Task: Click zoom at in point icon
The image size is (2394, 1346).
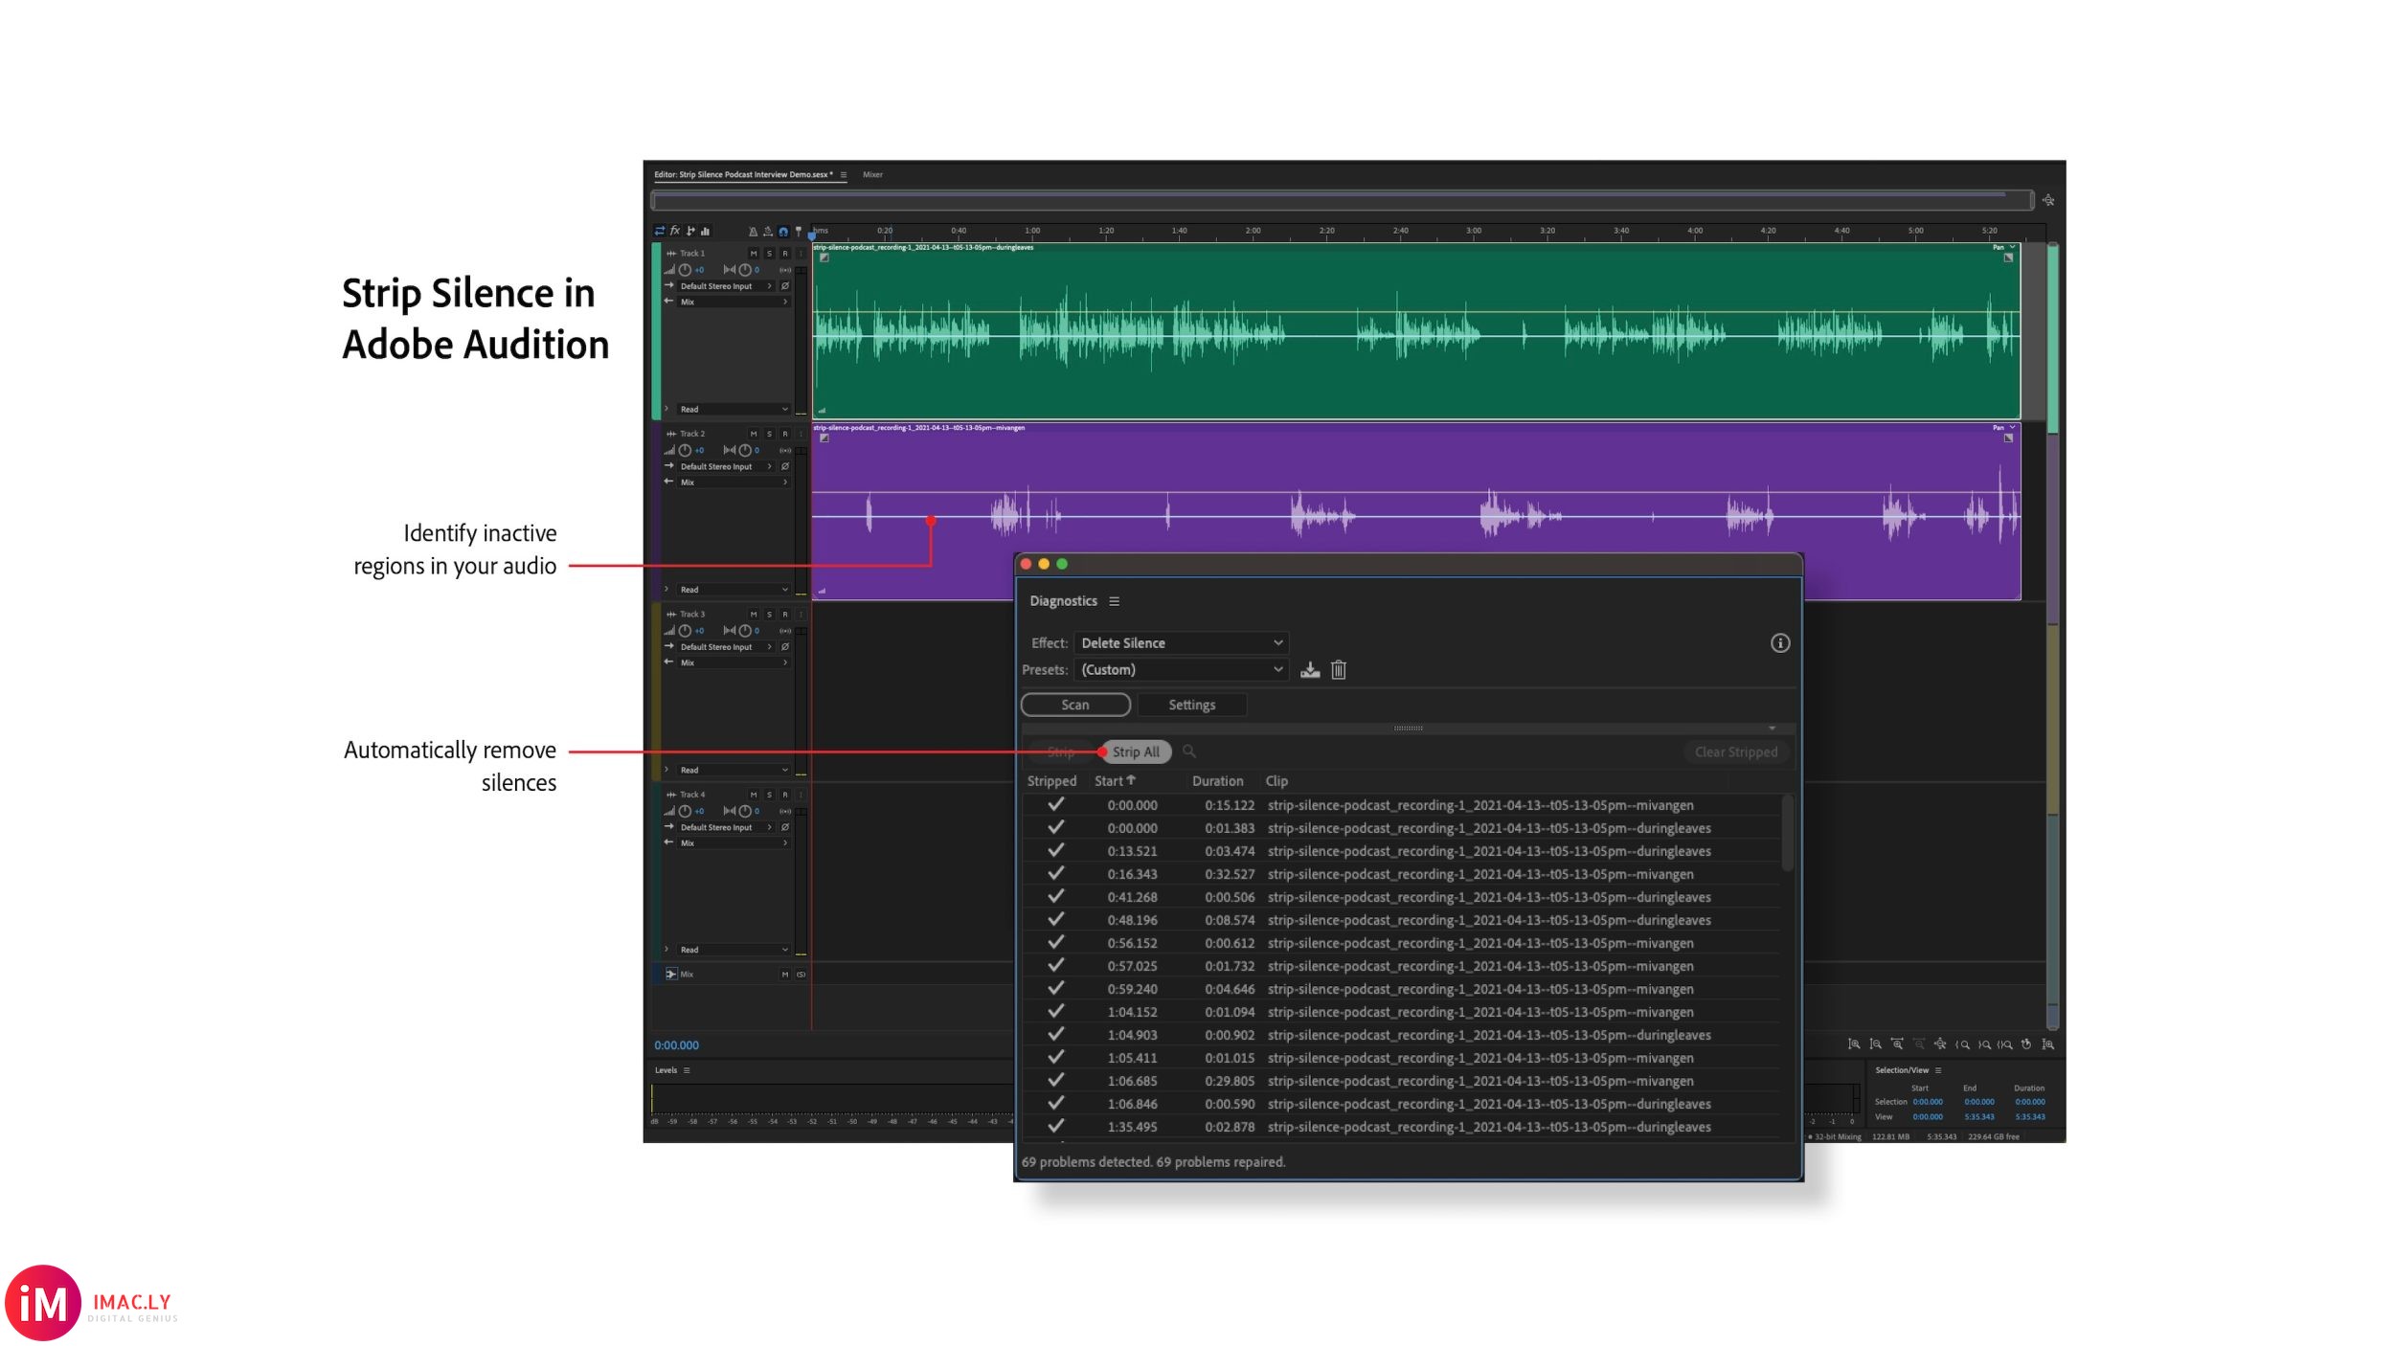Action: click(x=1962, y=1044)
